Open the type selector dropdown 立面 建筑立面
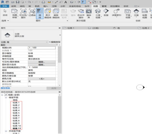Screen dimensions: 152x134 coord(60,35)
